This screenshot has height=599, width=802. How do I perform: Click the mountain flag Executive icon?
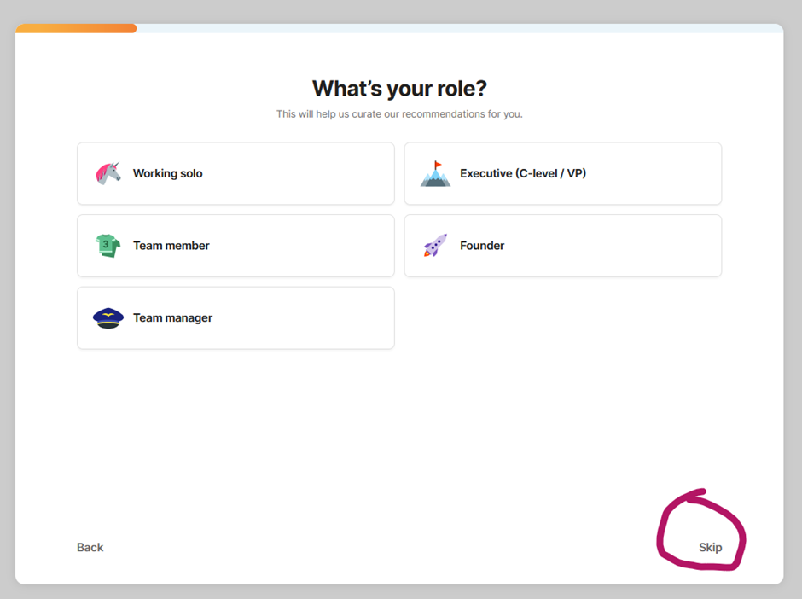click(435, 173)
